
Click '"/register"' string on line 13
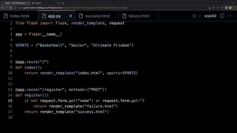[52, 89]
